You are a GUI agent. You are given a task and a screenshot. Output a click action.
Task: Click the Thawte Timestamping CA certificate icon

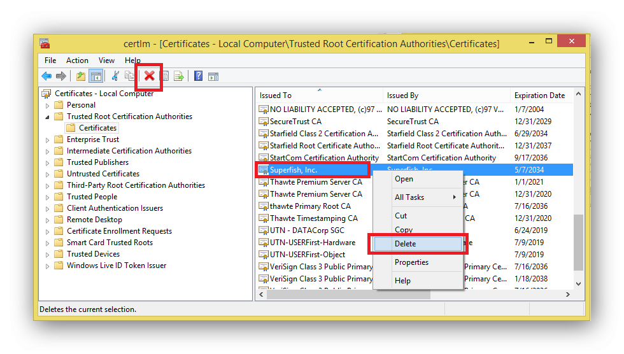point(264,218)
